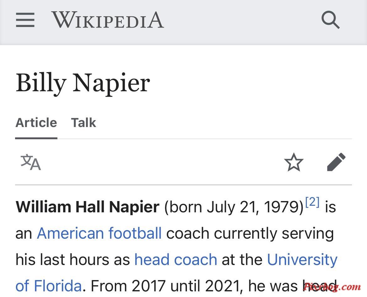The height and width of the screenshot is (297, 367).
Task: Open the University link text
Action: point(302,260)
